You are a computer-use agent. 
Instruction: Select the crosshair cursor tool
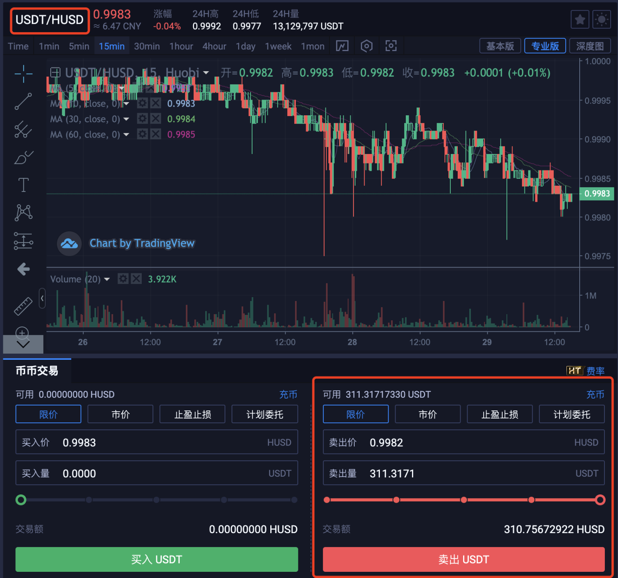click(23, 74)
